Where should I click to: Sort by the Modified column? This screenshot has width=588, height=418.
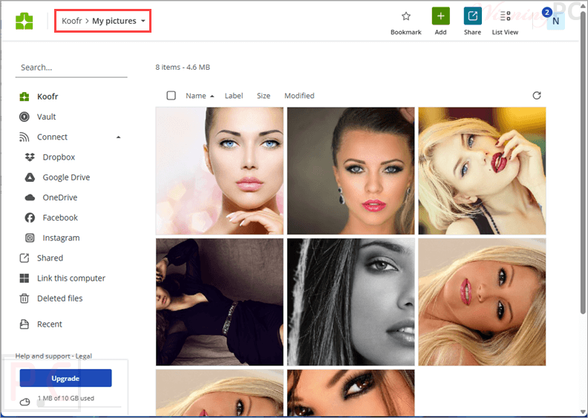(299, 96)
